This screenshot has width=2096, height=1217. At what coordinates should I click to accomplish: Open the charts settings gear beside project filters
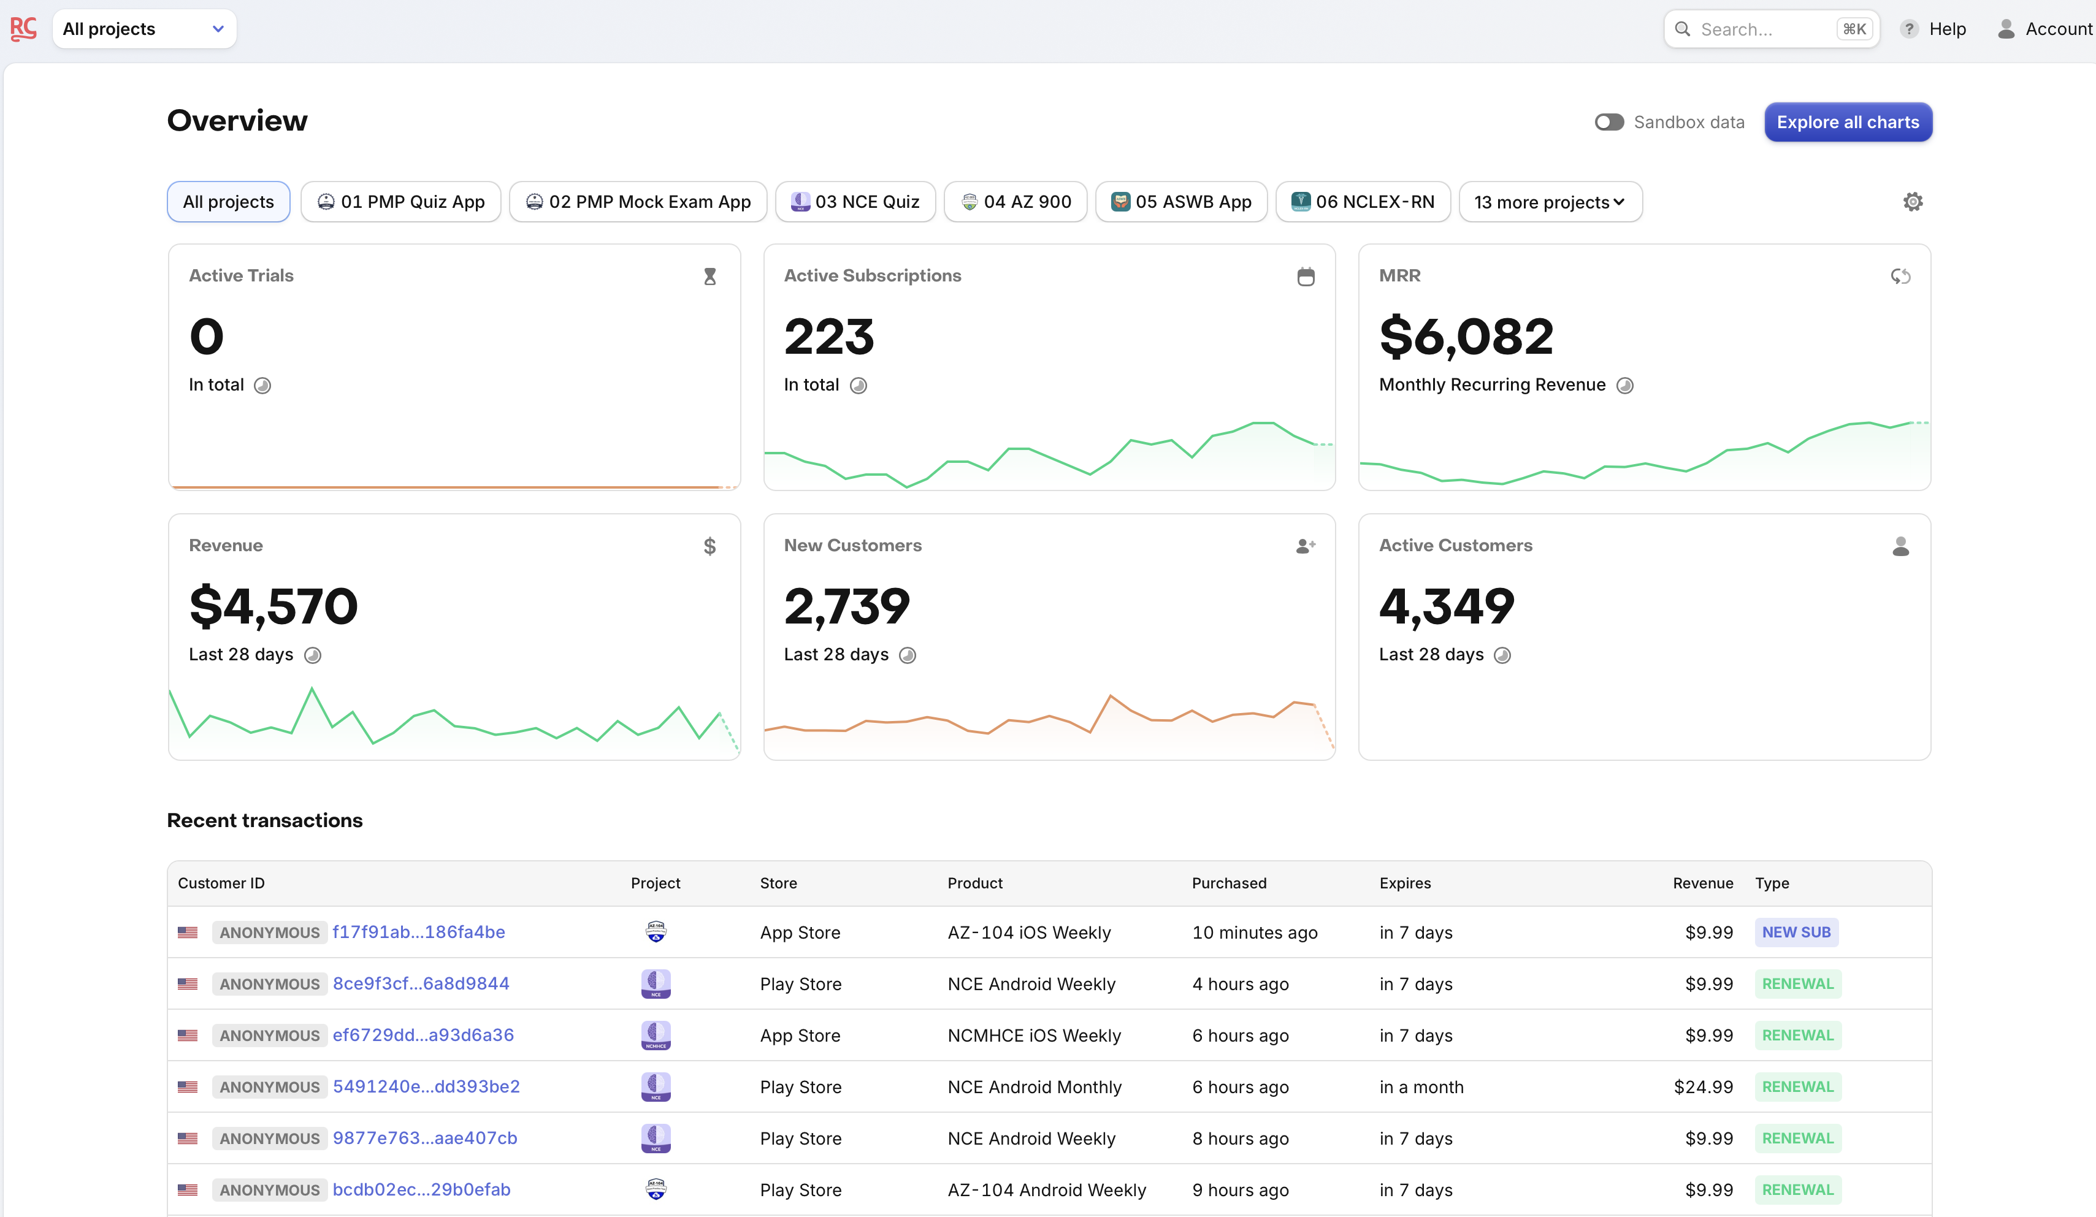pyautogui.click(x=1913, y=201)
